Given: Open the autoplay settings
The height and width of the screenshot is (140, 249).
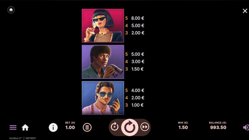Looking at the screenshot, I should tap(115, 127).
